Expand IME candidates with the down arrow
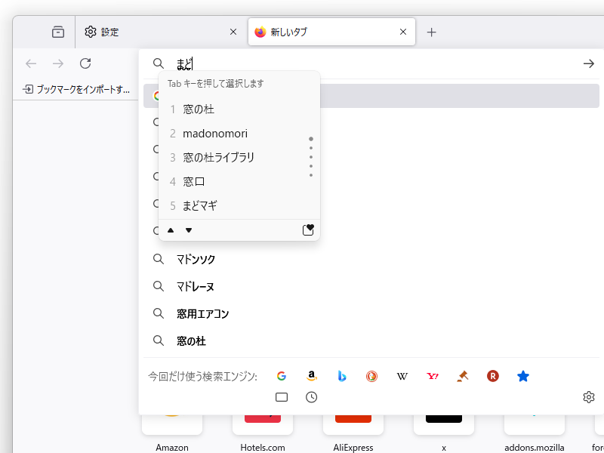Viewport: 604px width, 453px height. 188,230
